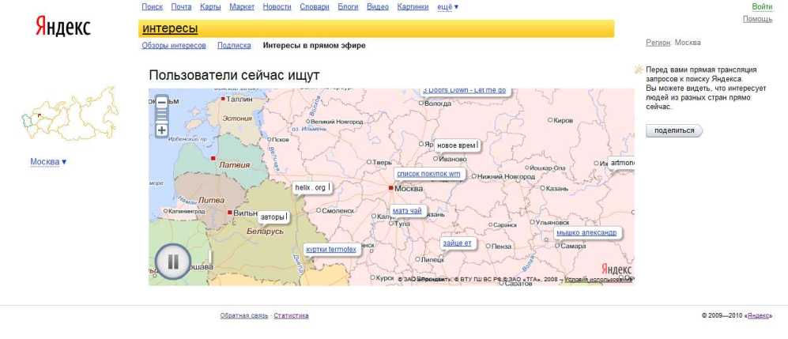The height and width of the screenshot is (339, 788).
Task: Click the интересы heading link
Action: pos(171,28)
